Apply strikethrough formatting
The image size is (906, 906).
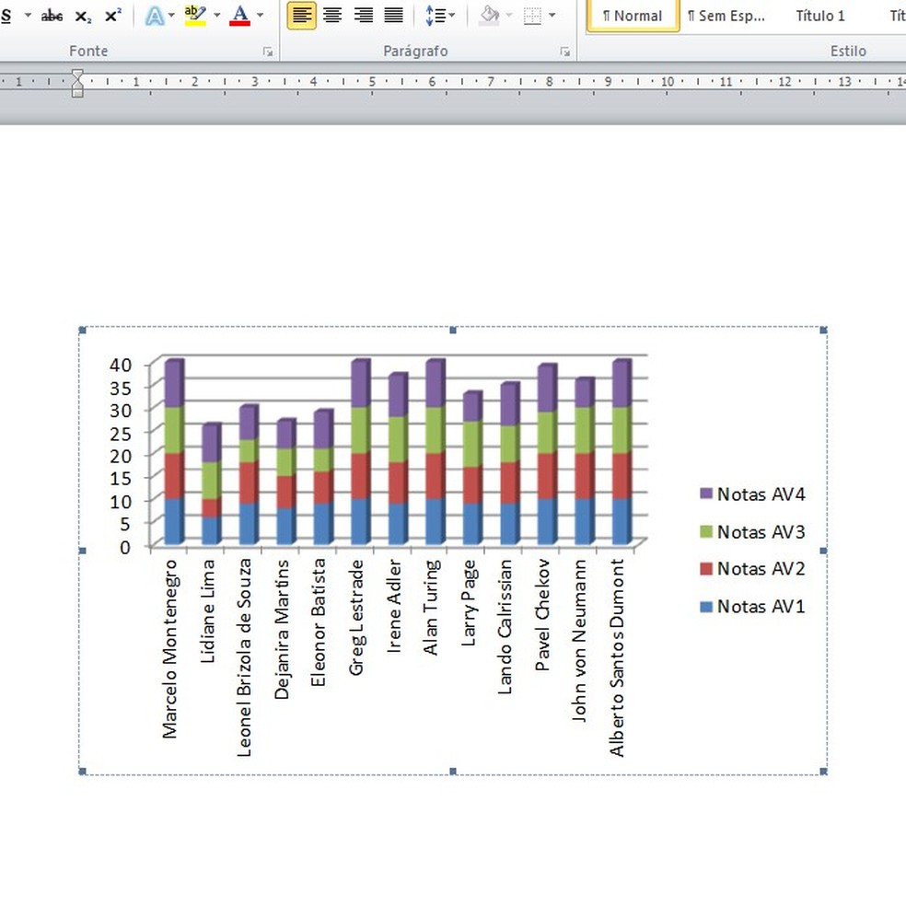pyautogui.click(x=52, y=16)
